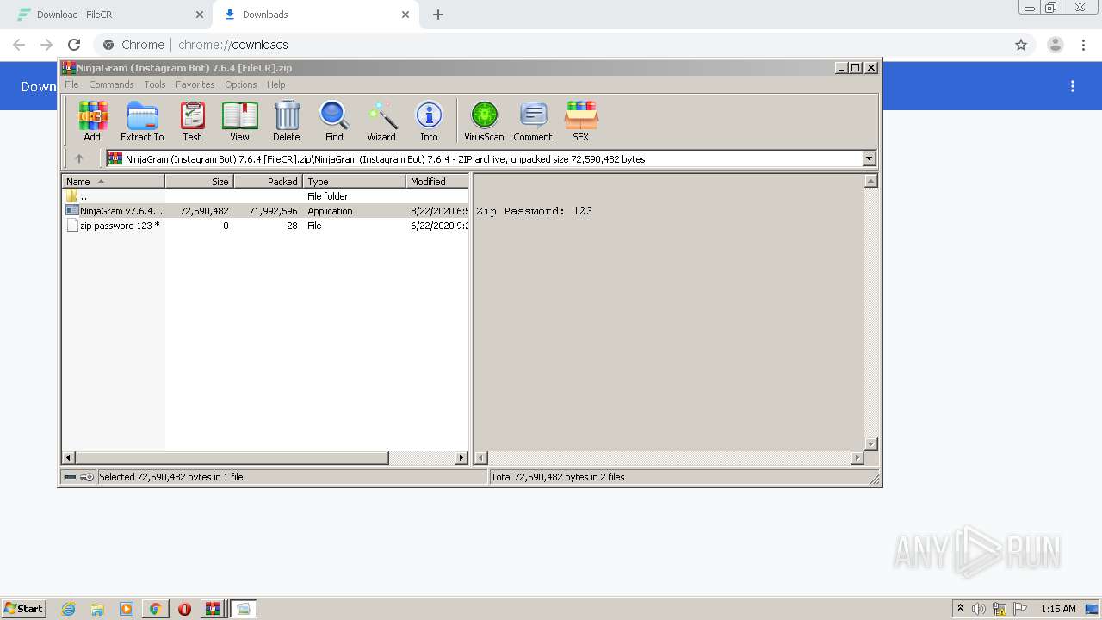Click the volume icon in system tray

[979, 609]
